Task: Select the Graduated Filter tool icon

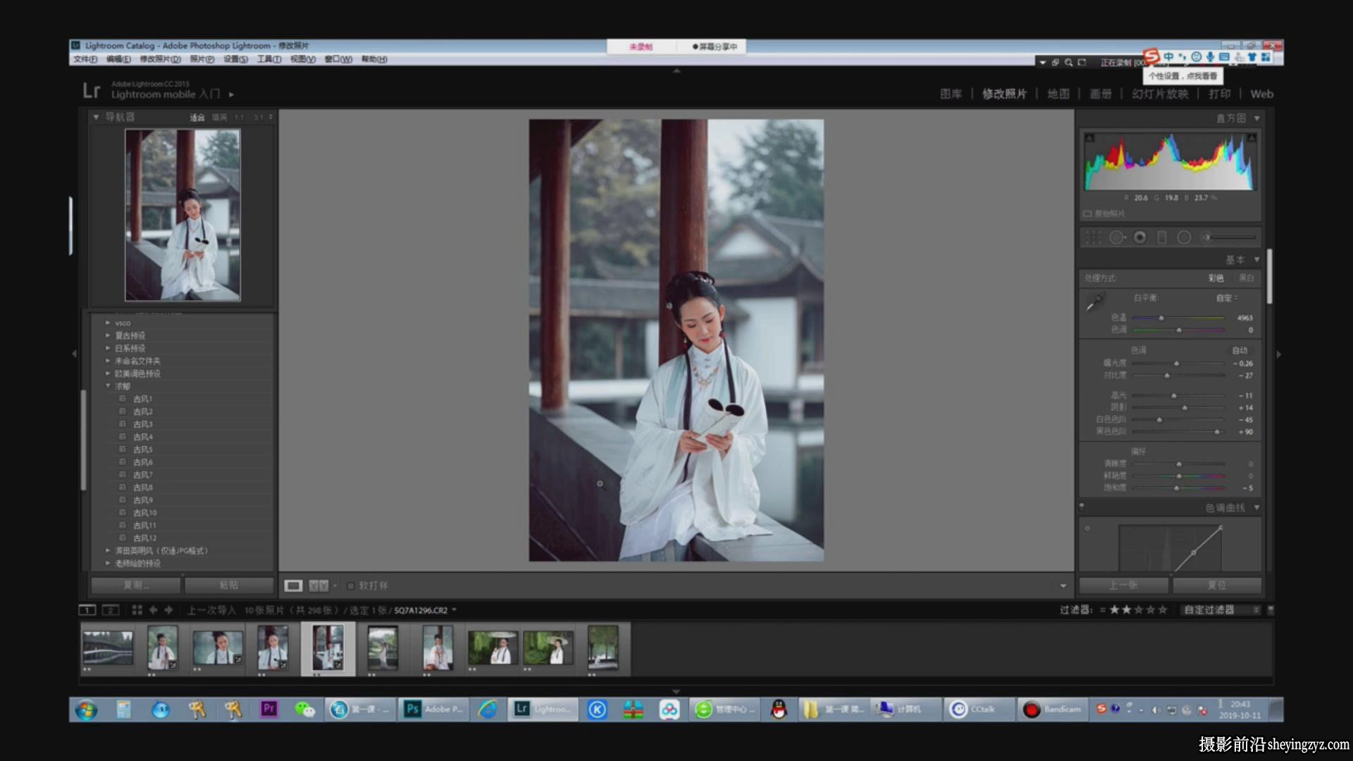Action: (x=1162, y=238)
